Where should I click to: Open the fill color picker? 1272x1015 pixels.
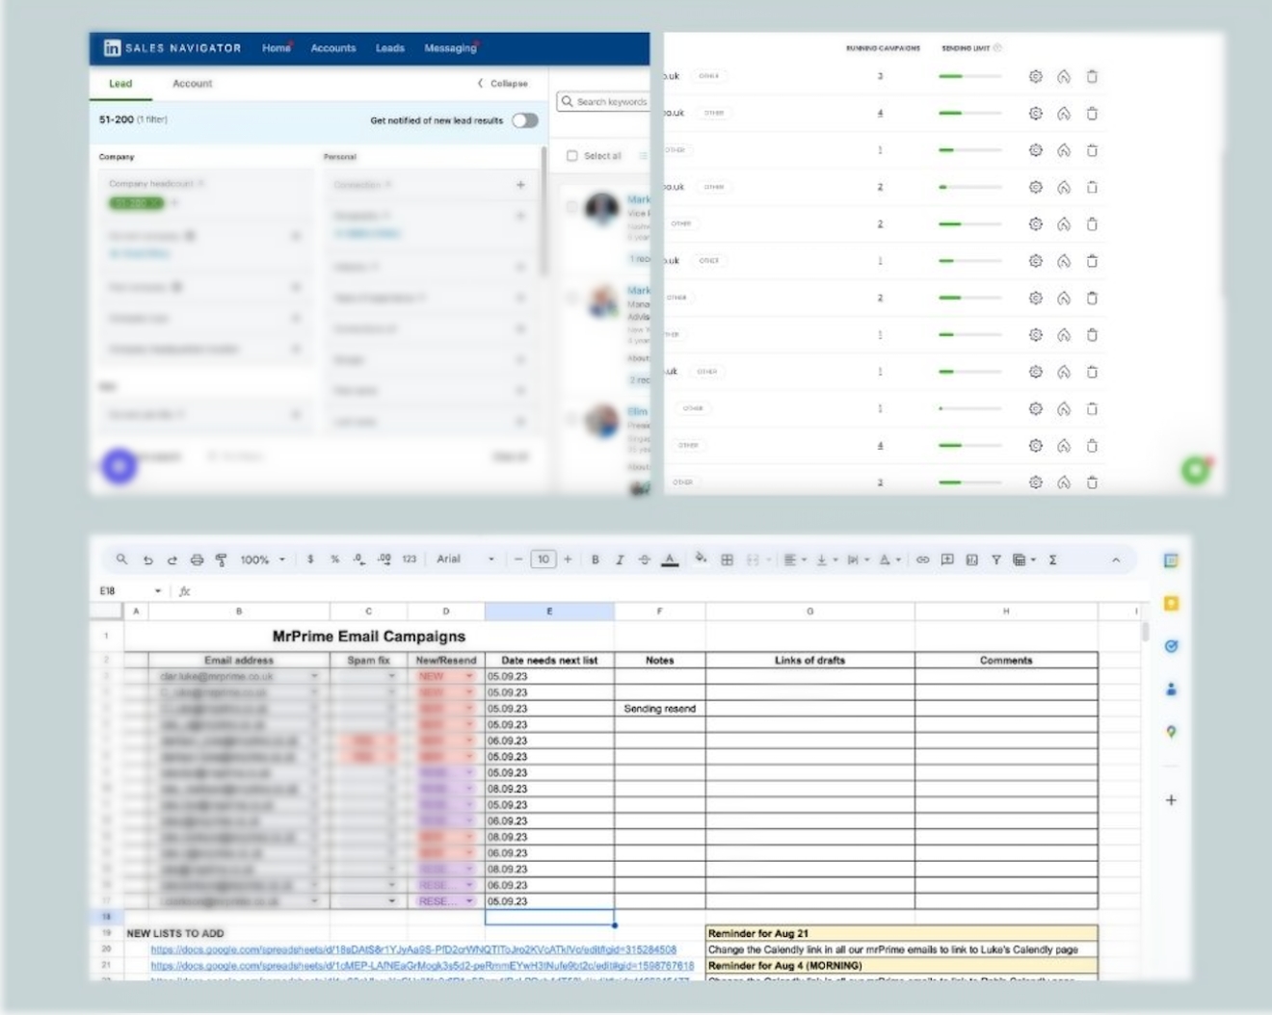[x=701, y=559]
